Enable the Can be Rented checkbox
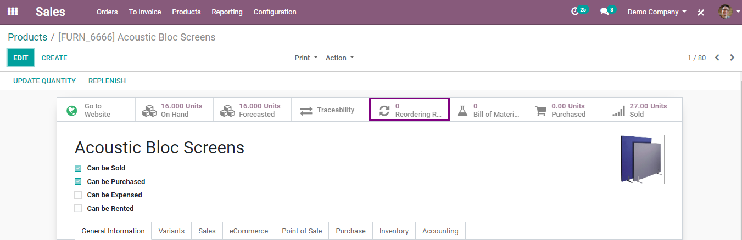 pos(78,208)
